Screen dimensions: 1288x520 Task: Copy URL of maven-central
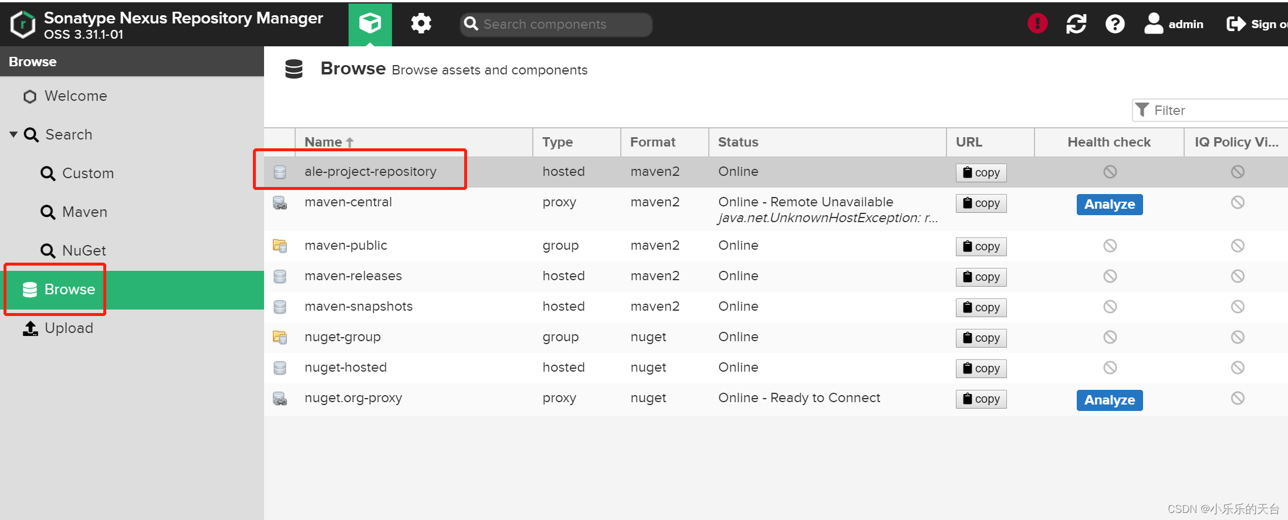click(981, 203)
